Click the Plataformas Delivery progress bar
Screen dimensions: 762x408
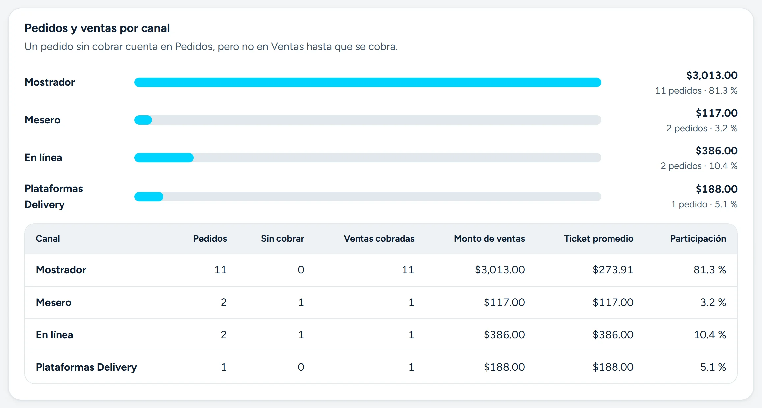(x=367, y=197)
